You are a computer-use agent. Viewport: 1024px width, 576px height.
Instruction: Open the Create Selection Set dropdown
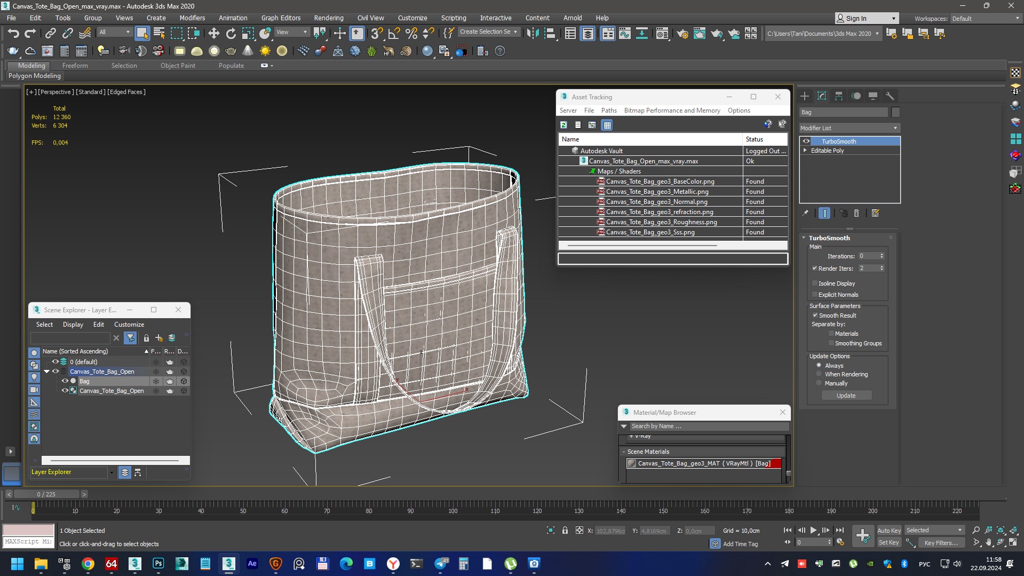pyautogui.click(x=489, y=32)
